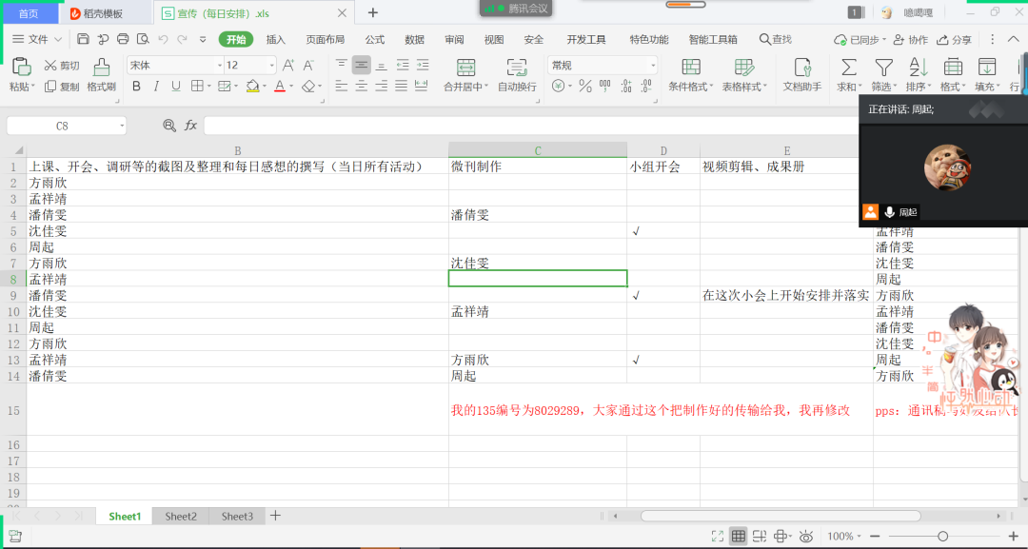Image resolution: width=1028 pixels, height=549 pixels.
Task: Click the Save icon in quick toolbar
Action: coord(83,39)
